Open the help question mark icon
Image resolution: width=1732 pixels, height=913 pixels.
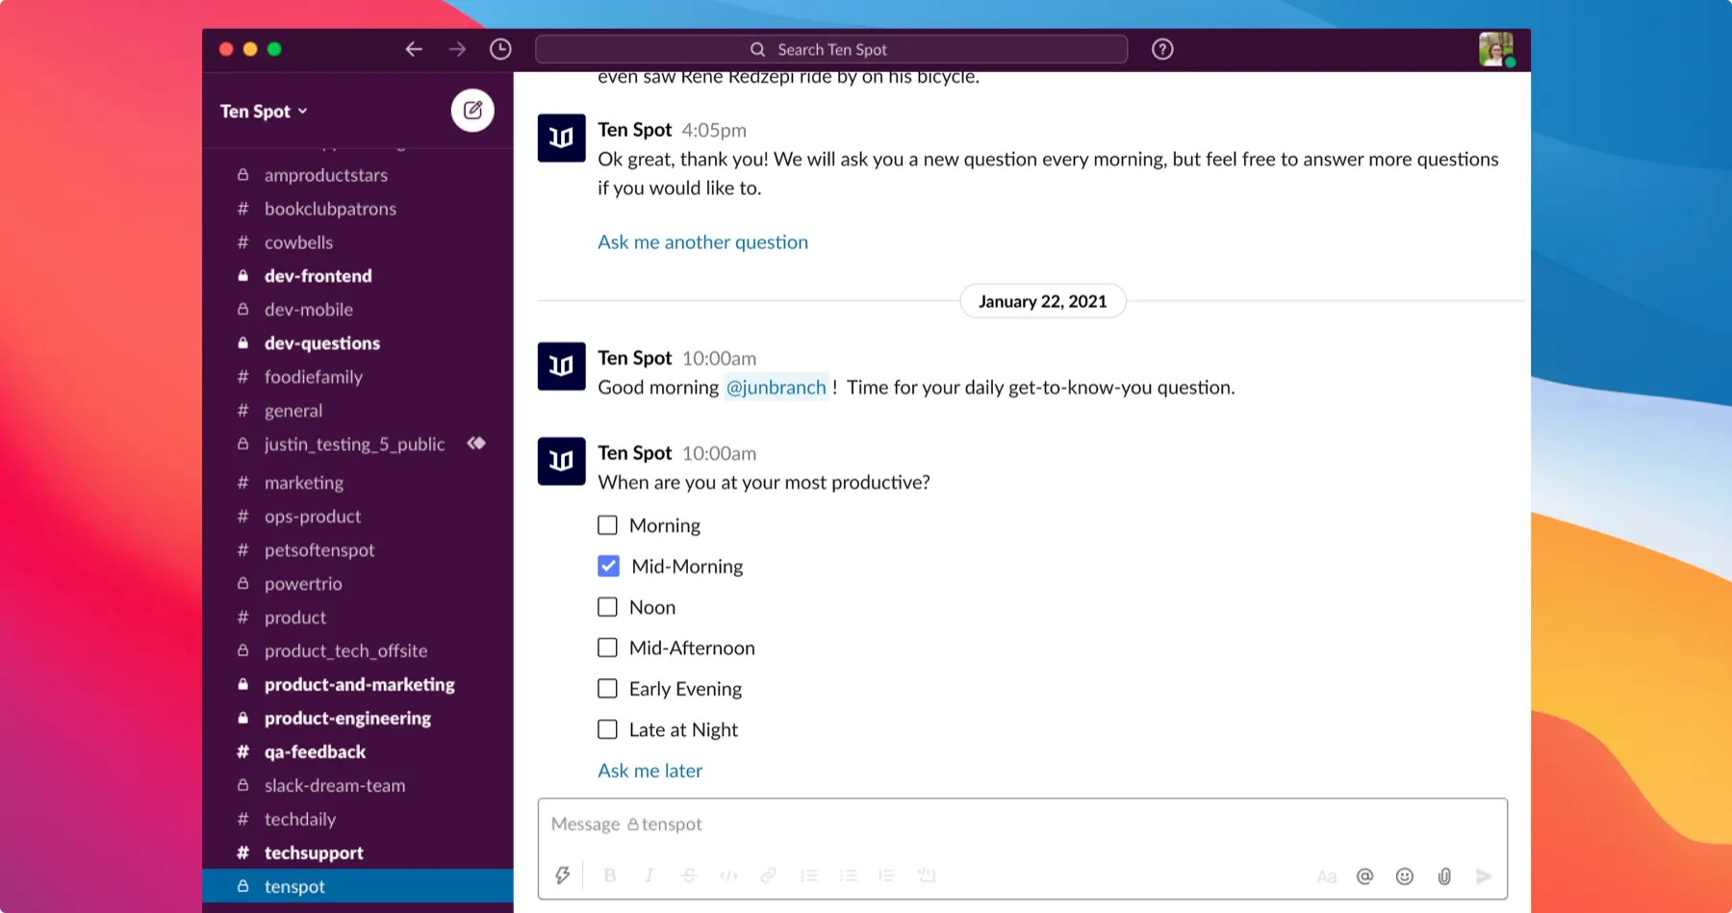(1162, 49)
